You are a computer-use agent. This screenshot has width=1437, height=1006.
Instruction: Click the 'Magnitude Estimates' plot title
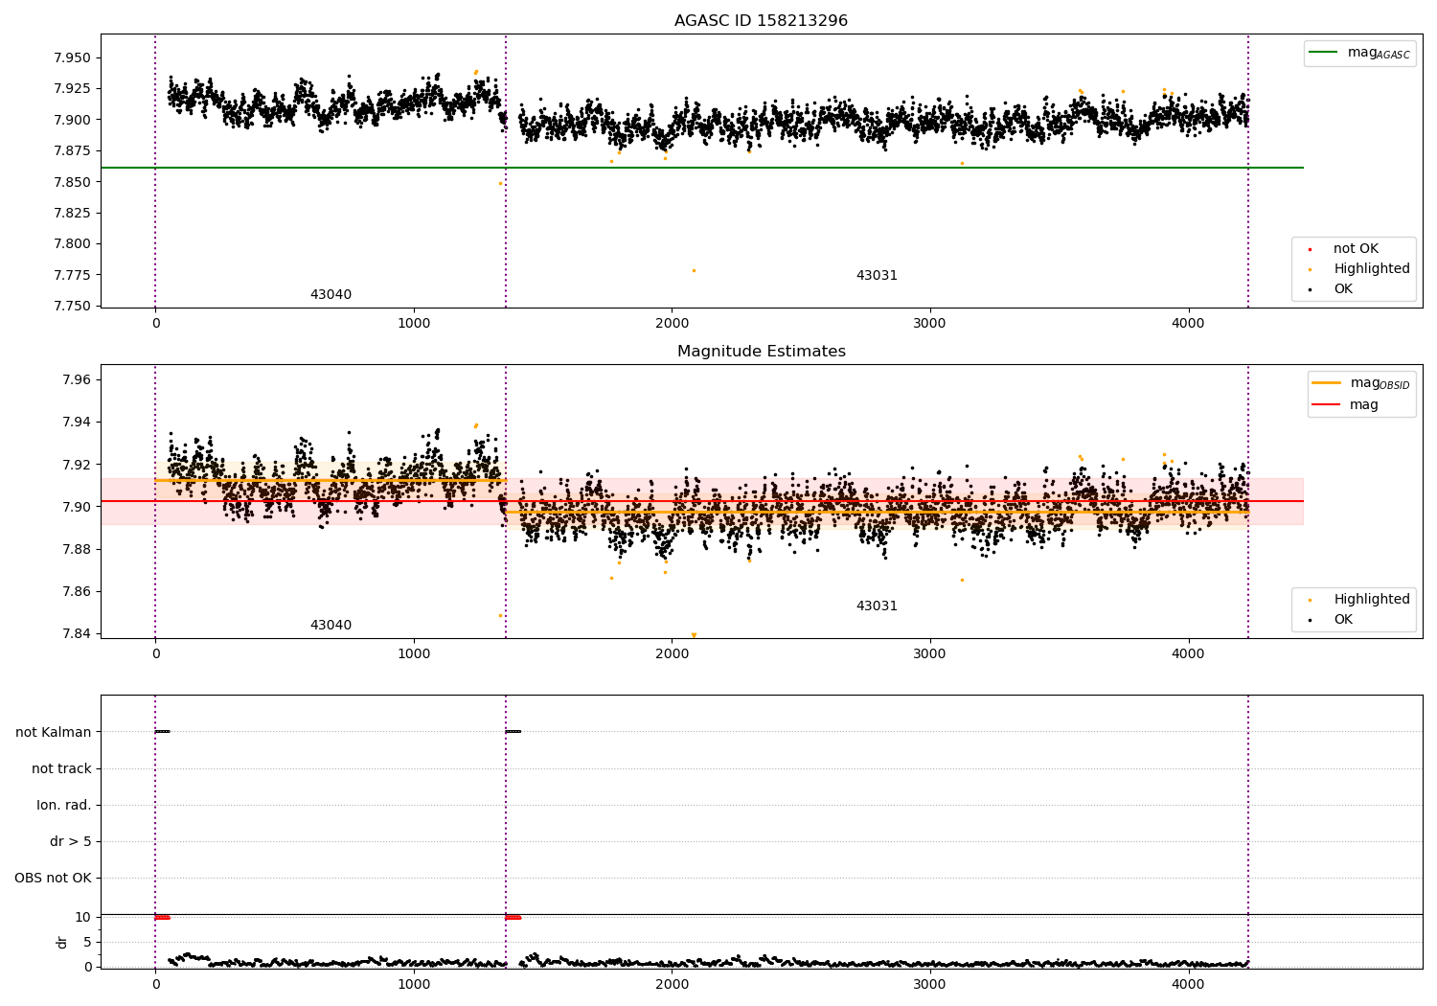(761, 352)
